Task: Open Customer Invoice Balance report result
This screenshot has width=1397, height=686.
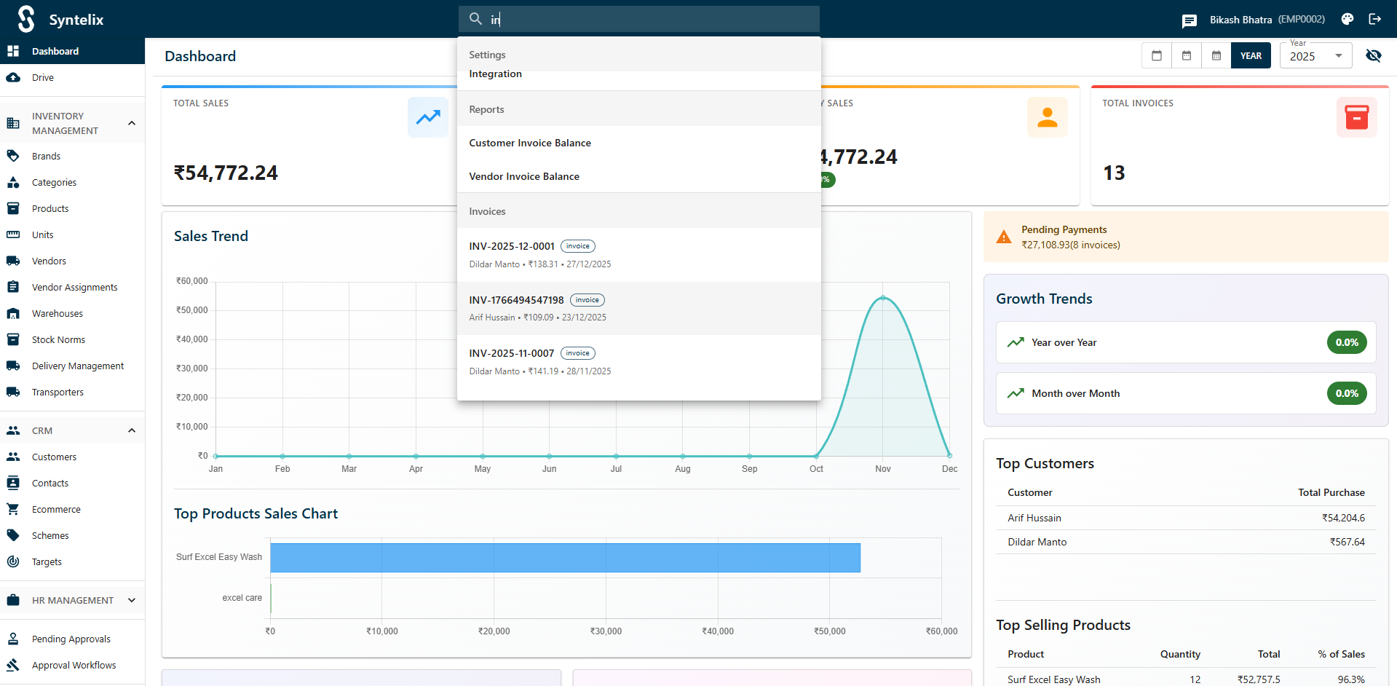Action: pos(530,143)
